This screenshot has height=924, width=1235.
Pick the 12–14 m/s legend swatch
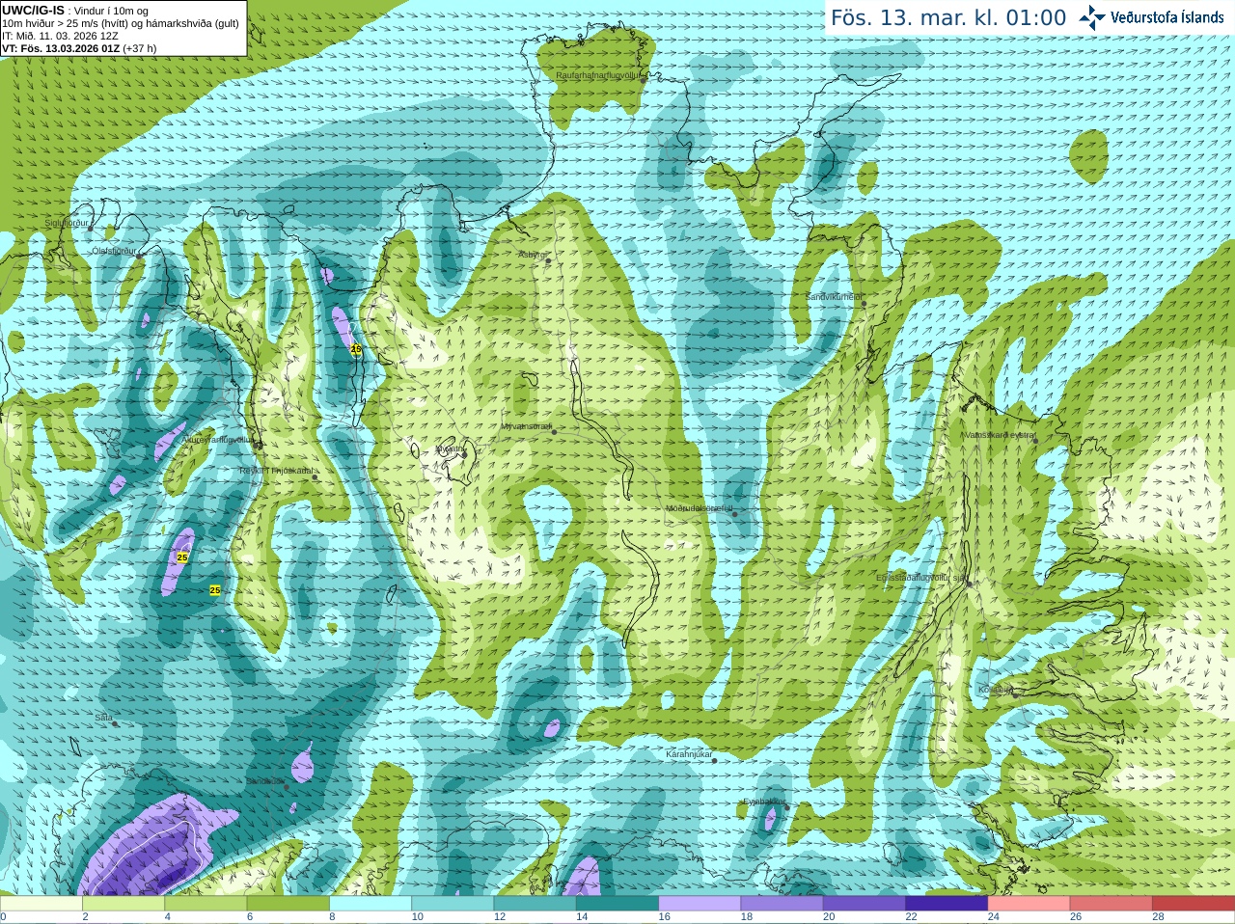point(535,904)
